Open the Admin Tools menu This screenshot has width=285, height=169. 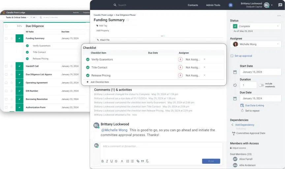pyautogui.click(x=213, y=5)
